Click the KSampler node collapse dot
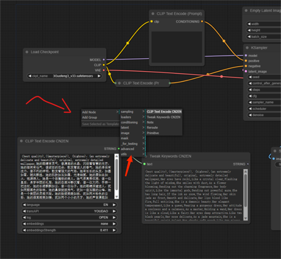The width and height of the screenshot is (281, 259). tap(247, 48)
